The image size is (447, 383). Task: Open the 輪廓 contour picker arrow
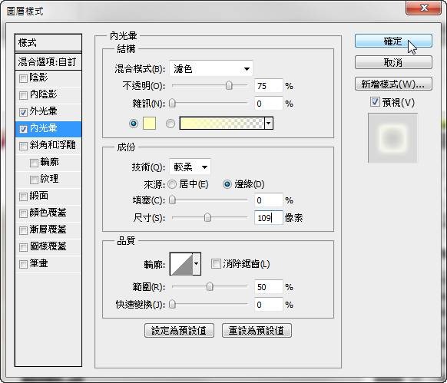(197, 264)
